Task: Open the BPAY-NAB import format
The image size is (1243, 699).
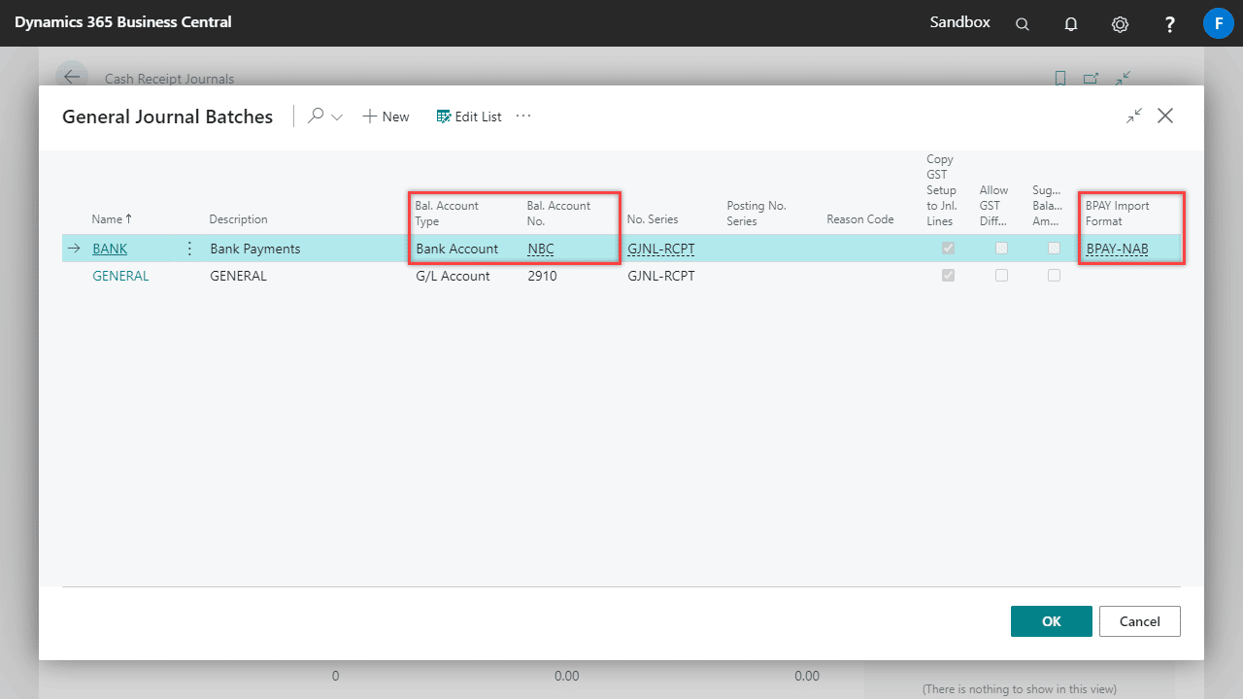Action: (1118, 249)
